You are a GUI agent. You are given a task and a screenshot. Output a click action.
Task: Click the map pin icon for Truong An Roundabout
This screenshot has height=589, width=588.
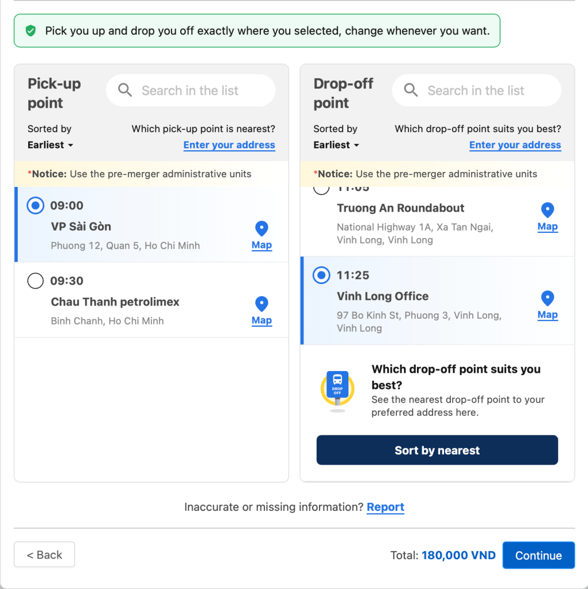point(547,210)
